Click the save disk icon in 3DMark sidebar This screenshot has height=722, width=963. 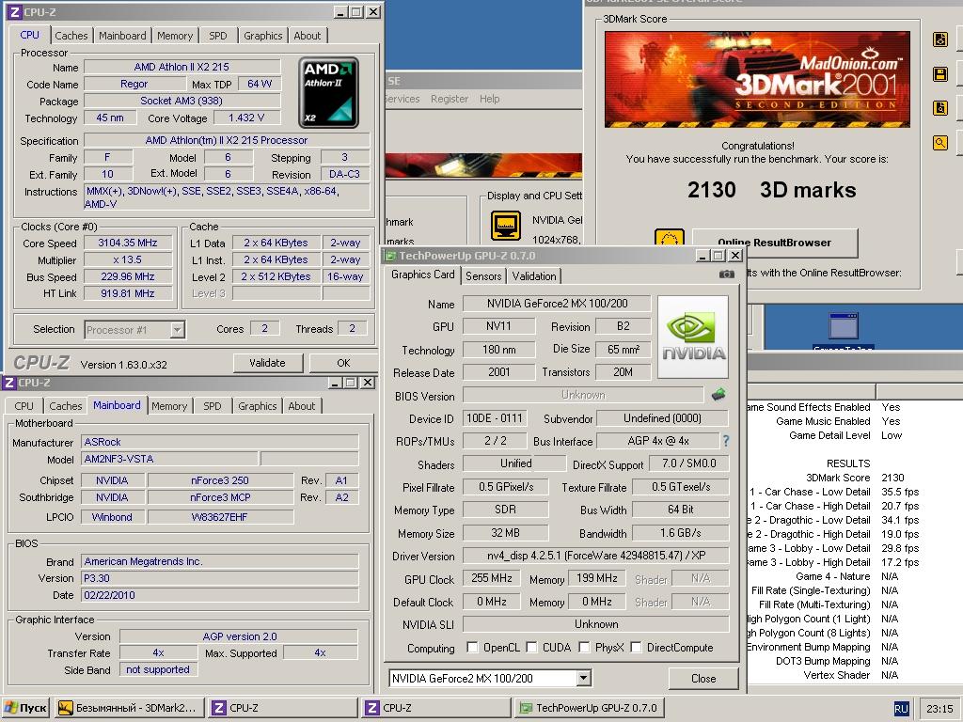click(939, 74)
